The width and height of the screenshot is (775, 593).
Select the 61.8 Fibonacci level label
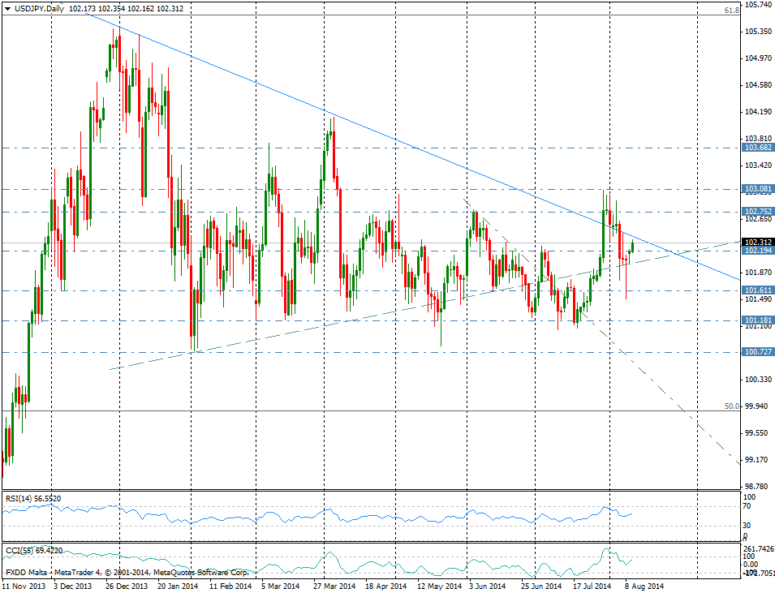[730, 11]
